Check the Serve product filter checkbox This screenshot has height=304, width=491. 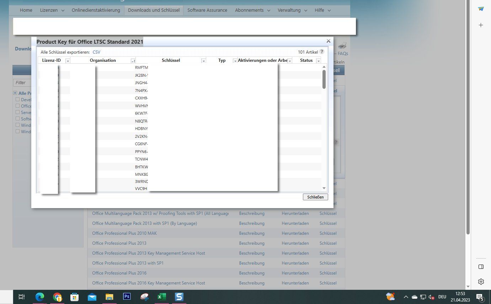(17, 112)
